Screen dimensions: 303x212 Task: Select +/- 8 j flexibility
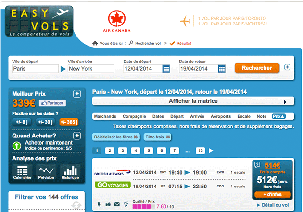click(22, 122)
